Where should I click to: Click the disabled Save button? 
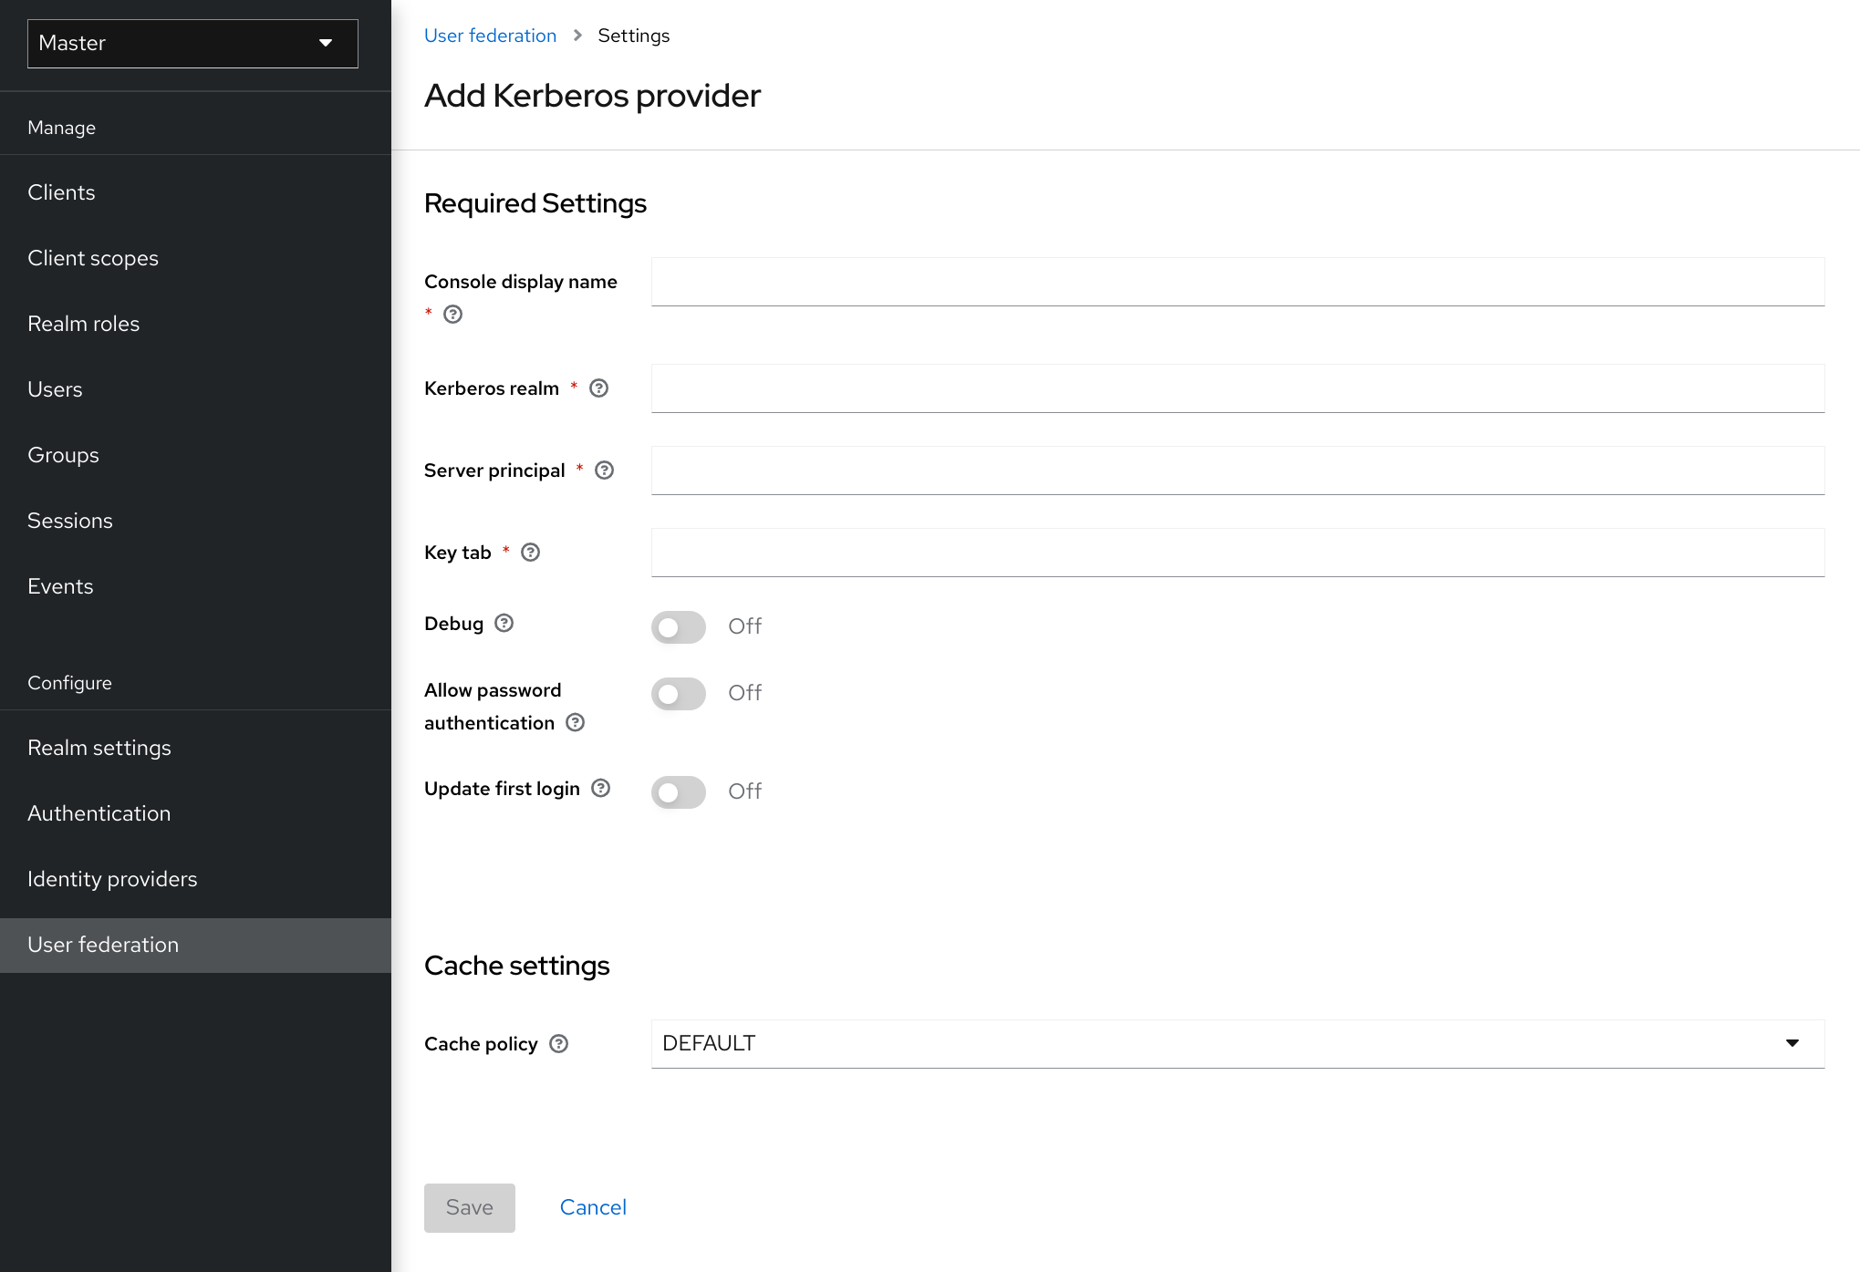(x=469, y=1206)
